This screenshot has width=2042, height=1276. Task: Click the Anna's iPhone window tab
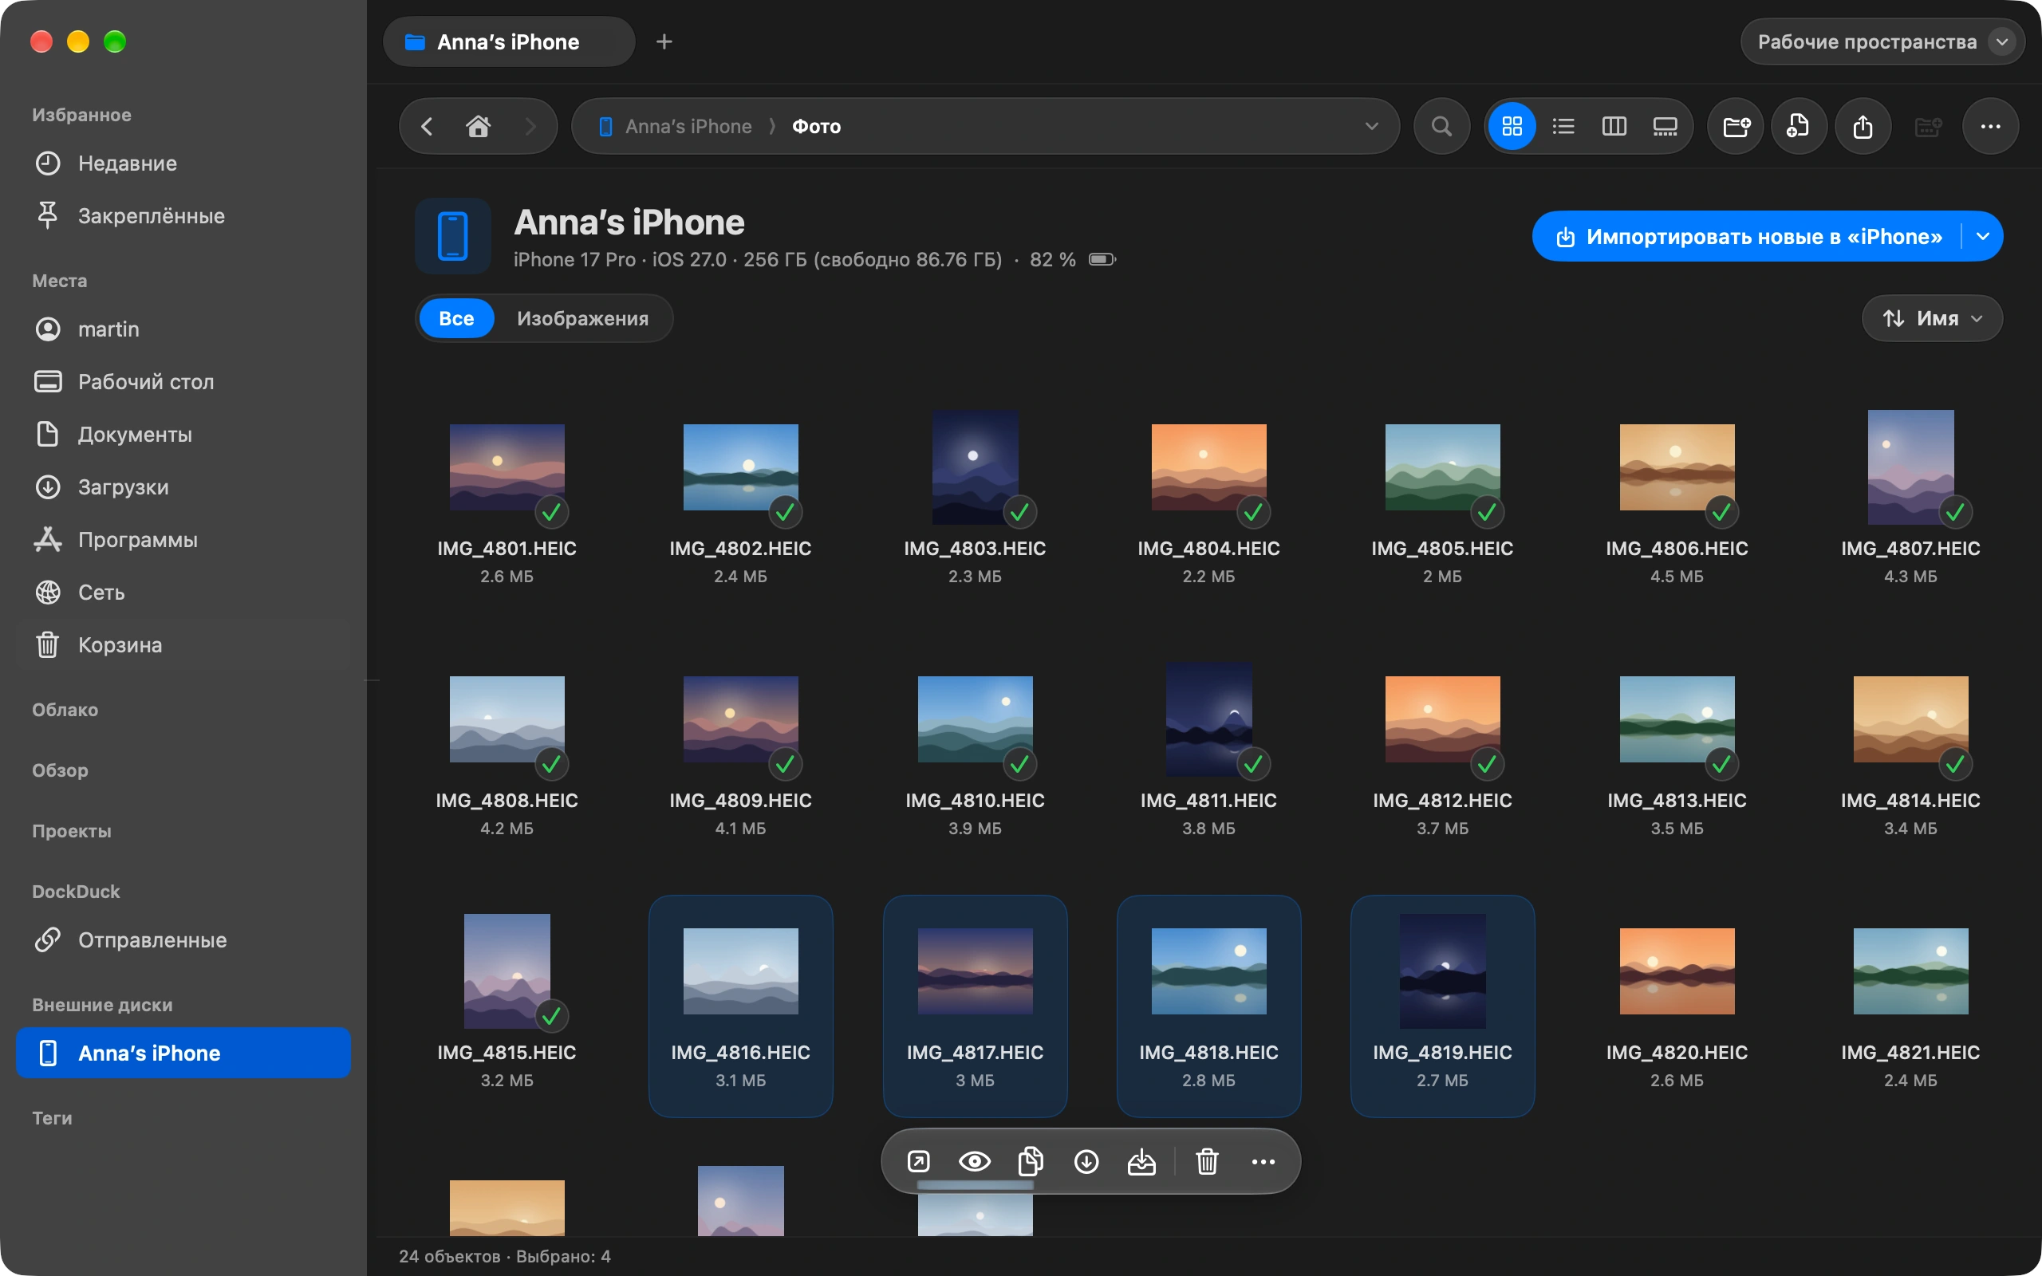pos(509,41)
